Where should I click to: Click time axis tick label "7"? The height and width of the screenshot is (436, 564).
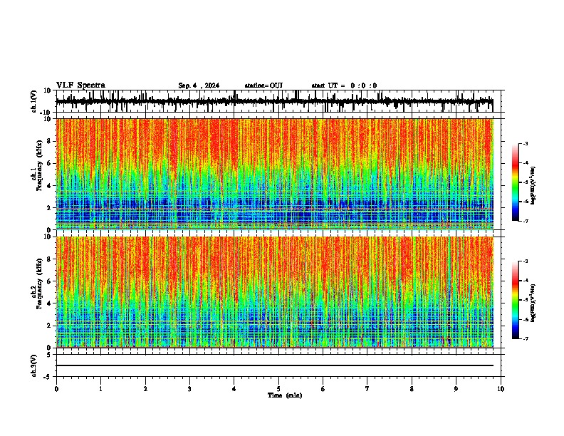pos(367,389)
